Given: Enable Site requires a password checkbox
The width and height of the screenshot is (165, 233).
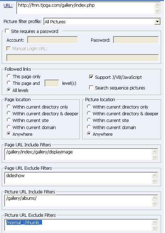Looking at the screenshot, I should [7, 31].
